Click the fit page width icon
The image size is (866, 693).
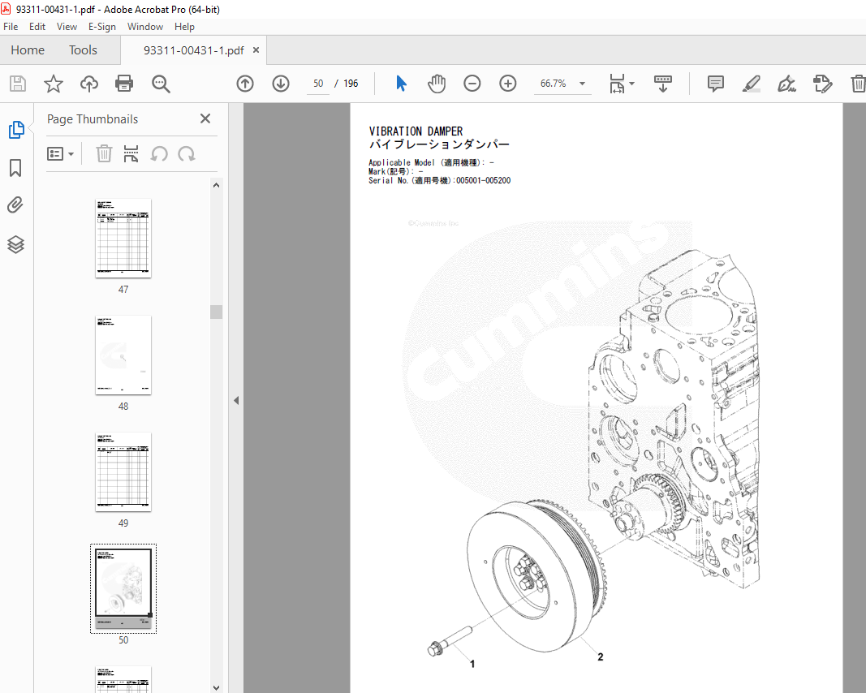(x=616, y=84)
